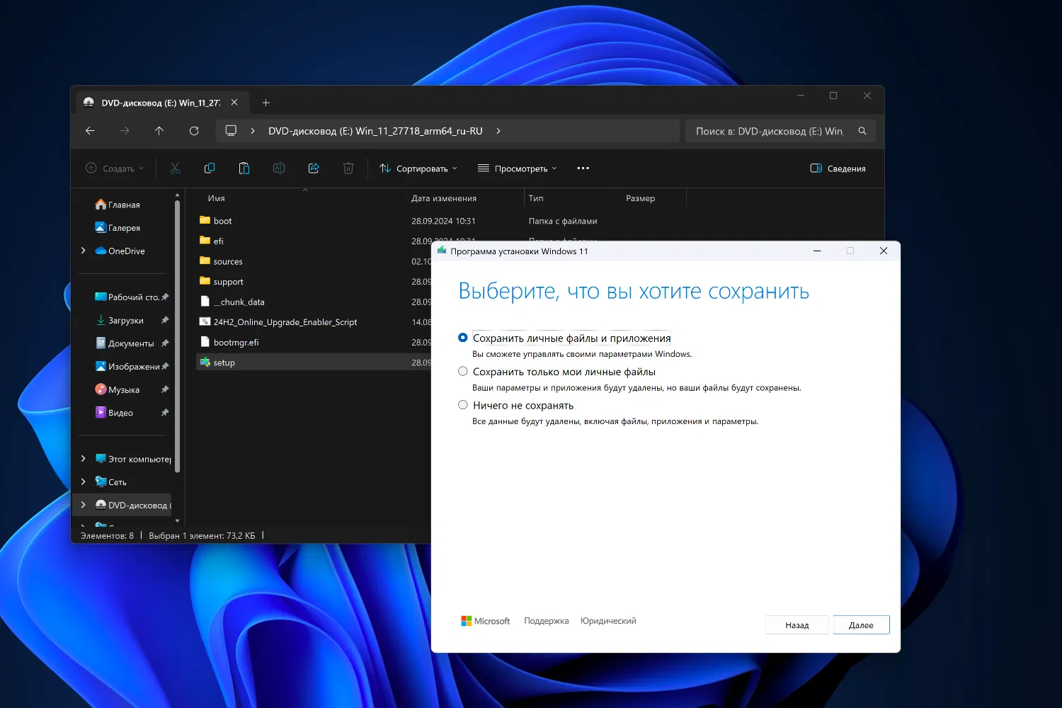The width and height of the screenshot is (1062, 708).
Task: Select the boot folder icon
Action: click(x=205, y=220)
